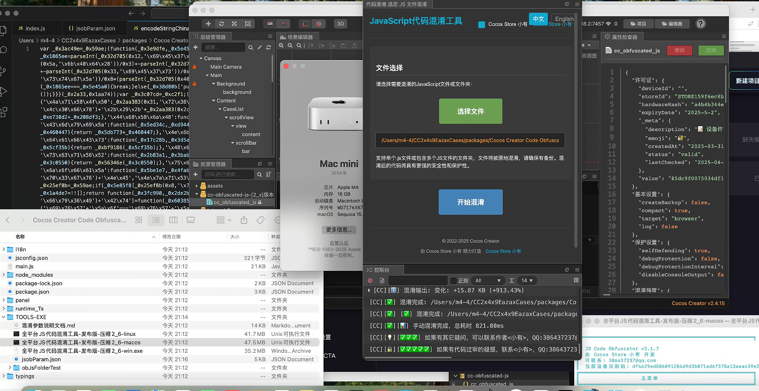This screenshot has width=759, height=391.
Task: Select the cc_obfuscated_js asset item
Action: [234, 203]
